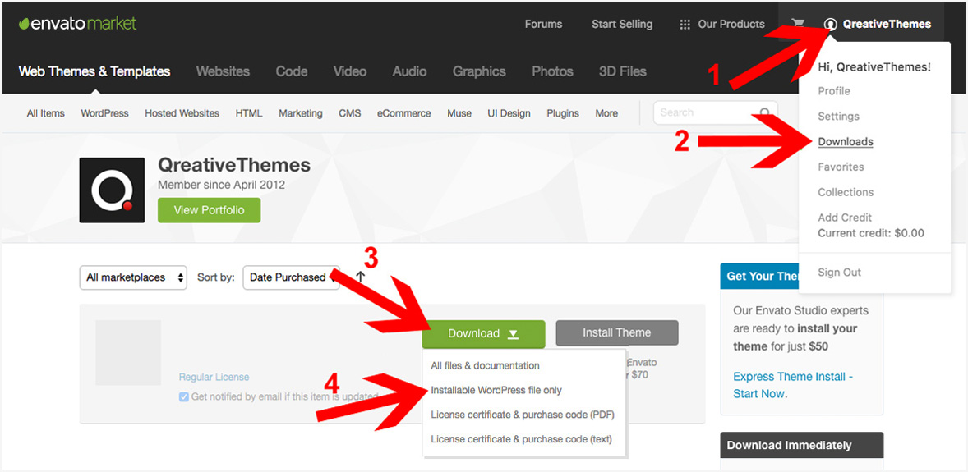968x472 pixels.
Task: Click the View Portfolio button
Action: point(210,210)
